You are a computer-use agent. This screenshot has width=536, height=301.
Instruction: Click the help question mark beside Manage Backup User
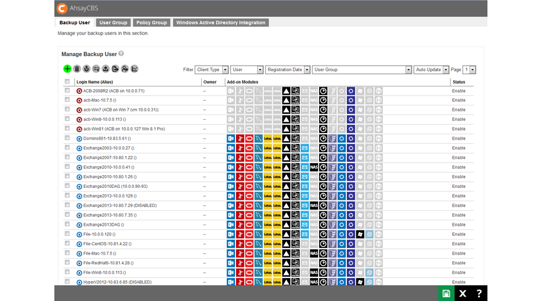(121, 54)
